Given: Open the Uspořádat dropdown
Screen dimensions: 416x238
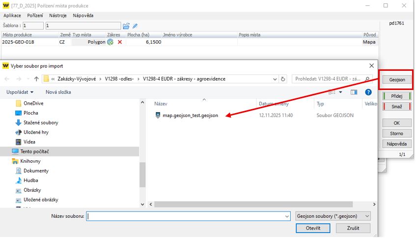Looking at the screenshot, I should (20, 92).
